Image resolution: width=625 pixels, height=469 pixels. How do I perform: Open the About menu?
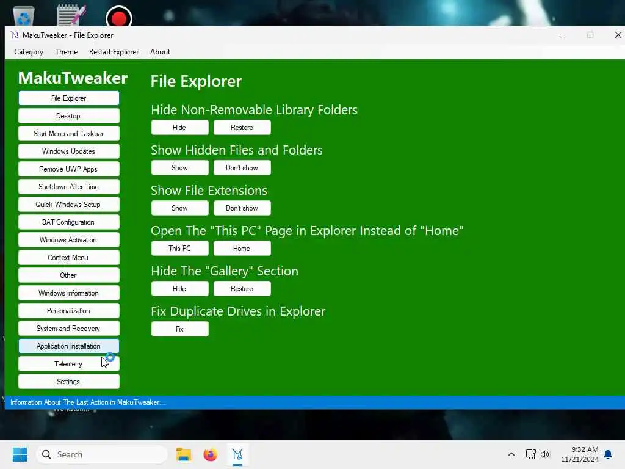[161, 52]
